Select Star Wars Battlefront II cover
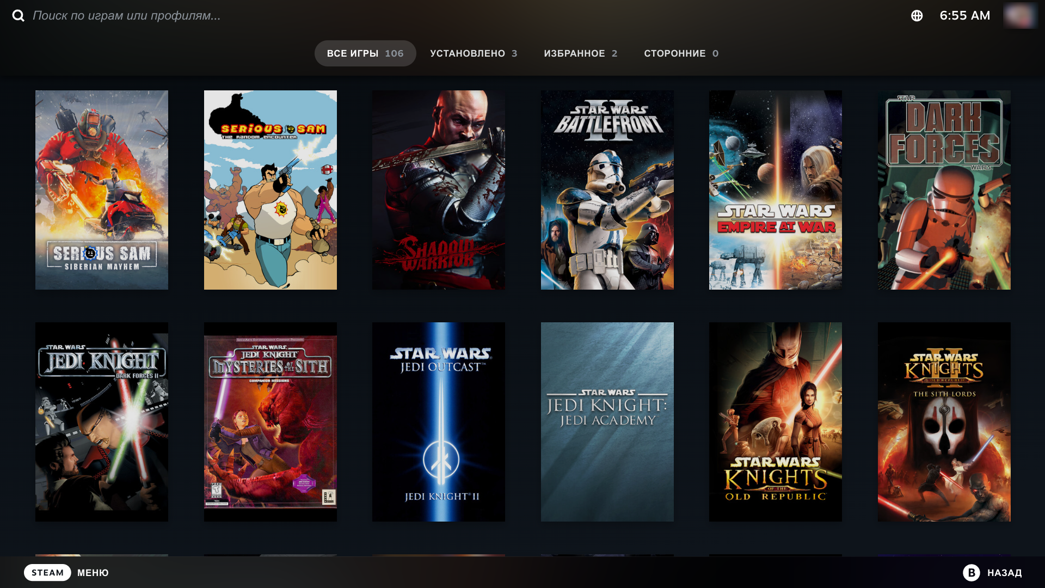1045x588 pixels. [x=607, y=190]
